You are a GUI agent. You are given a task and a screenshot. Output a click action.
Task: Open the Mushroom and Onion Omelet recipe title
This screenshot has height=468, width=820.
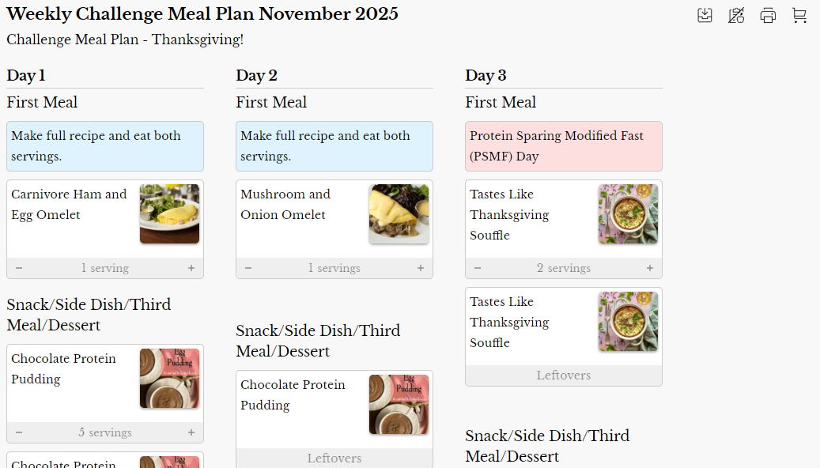point(285,204)
